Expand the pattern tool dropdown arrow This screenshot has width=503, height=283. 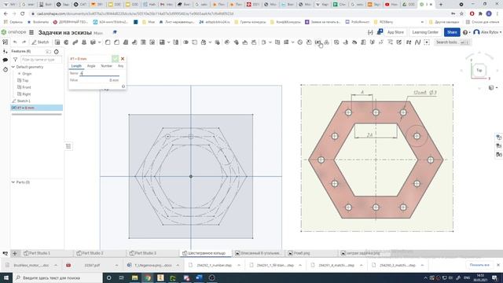[168, 42]
